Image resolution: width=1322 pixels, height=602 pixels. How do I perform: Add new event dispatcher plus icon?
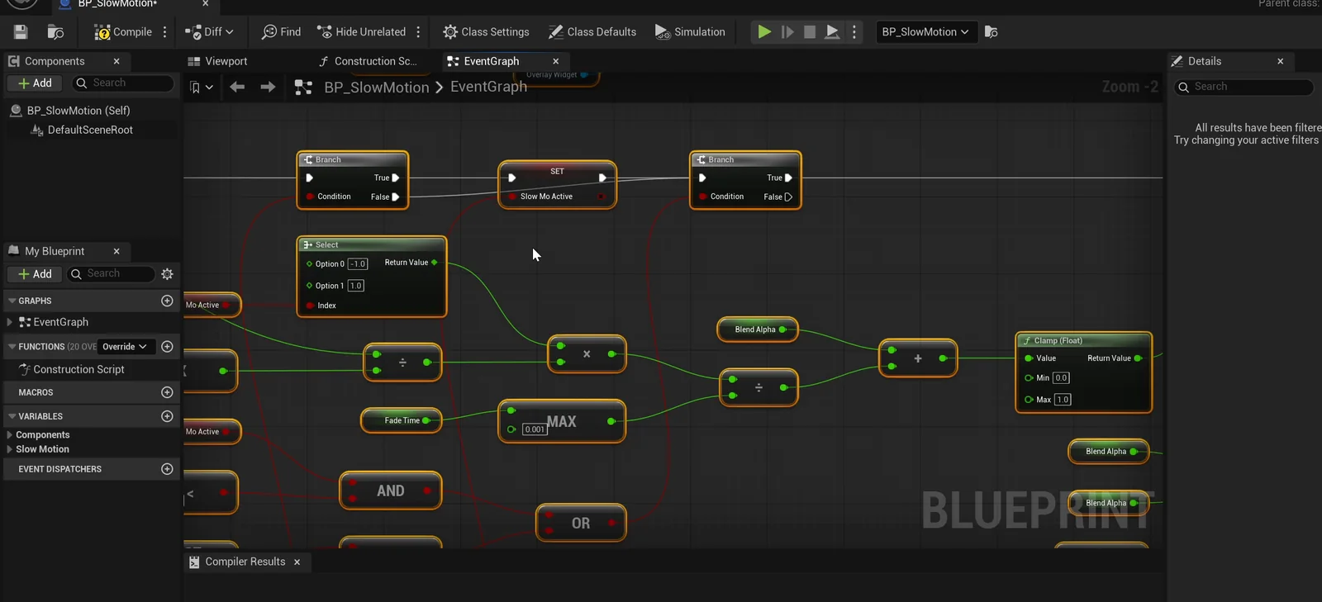tap(167, 469)
